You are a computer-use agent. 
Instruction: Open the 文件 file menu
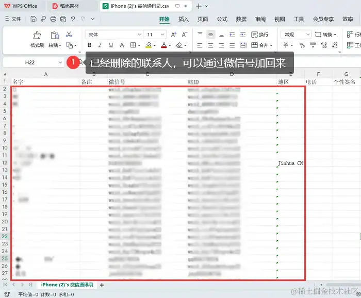(13, 19)
